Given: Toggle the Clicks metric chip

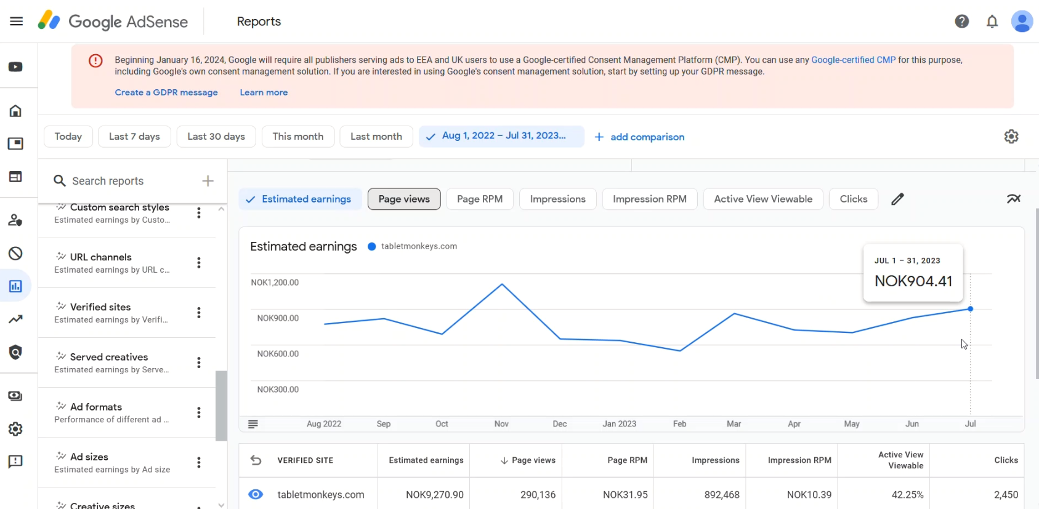Looking at the screenshot, I should 854,199.
